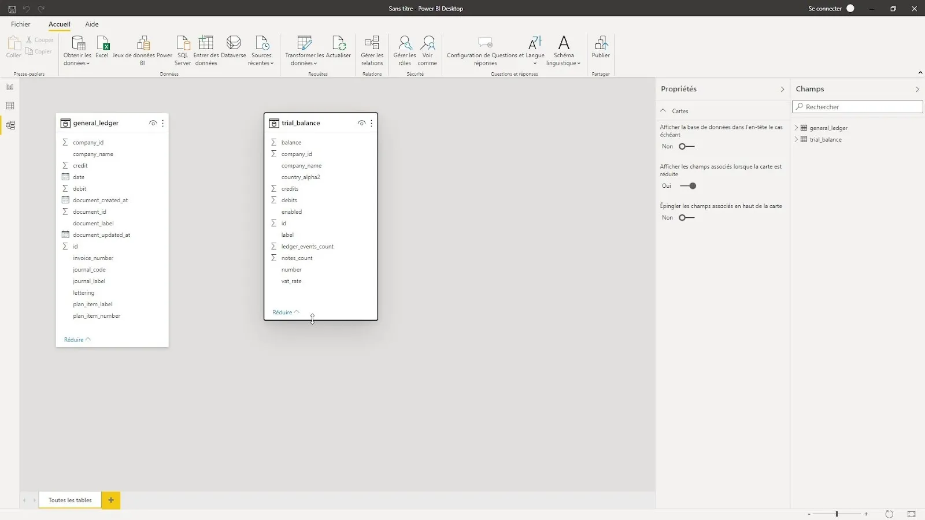The height and width of the screenshot is (520, 925).
Task: Toggle database display in card header switch
Action: click(686, 147)
